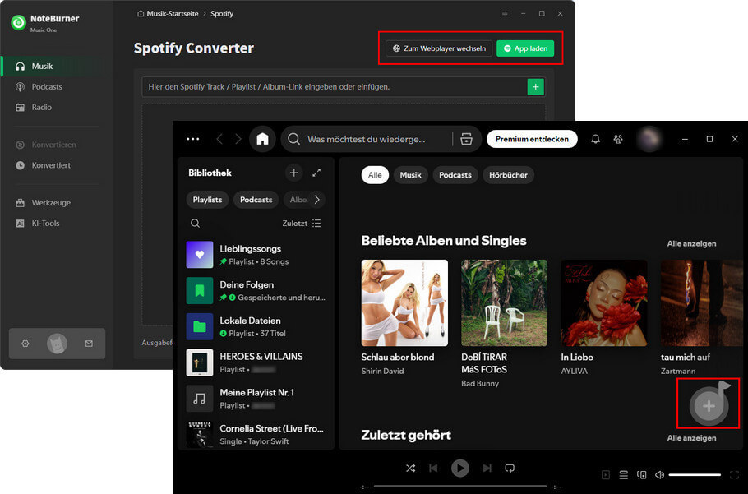Open the Friend Activity icon
The image size is (748, 494).
[618, 139]
